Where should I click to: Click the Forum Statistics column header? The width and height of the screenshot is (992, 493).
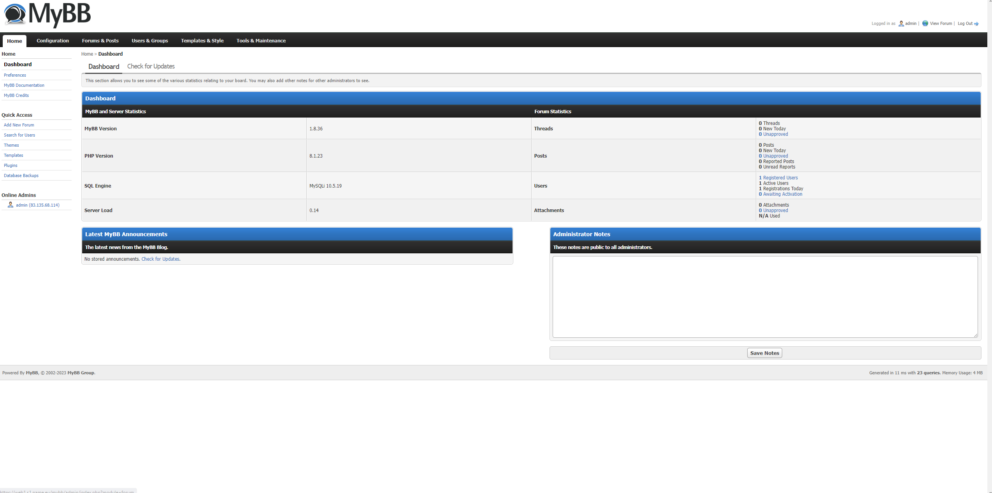(x=553, y=111)
